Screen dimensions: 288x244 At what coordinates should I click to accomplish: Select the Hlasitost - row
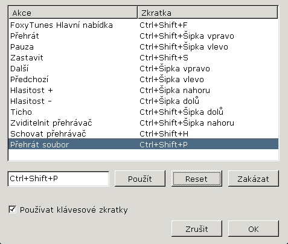pos(143,101)
